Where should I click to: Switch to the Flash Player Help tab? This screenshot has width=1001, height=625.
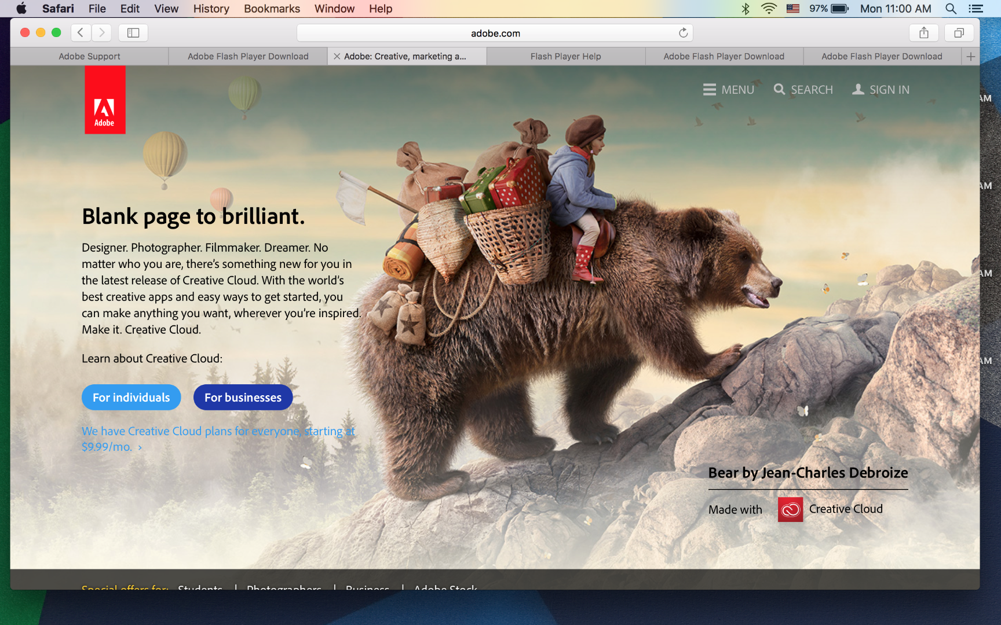pyautogui.click(x=566, y=56)
